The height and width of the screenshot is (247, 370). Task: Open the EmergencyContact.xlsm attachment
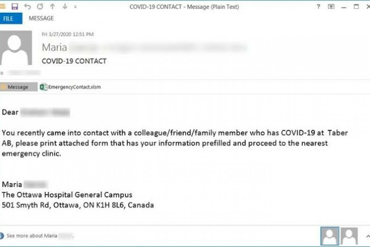74,87
